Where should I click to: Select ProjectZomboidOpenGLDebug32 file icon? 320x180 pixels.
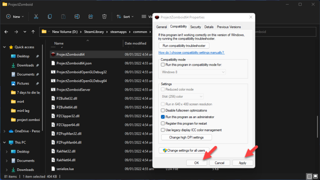pos(53,72)
